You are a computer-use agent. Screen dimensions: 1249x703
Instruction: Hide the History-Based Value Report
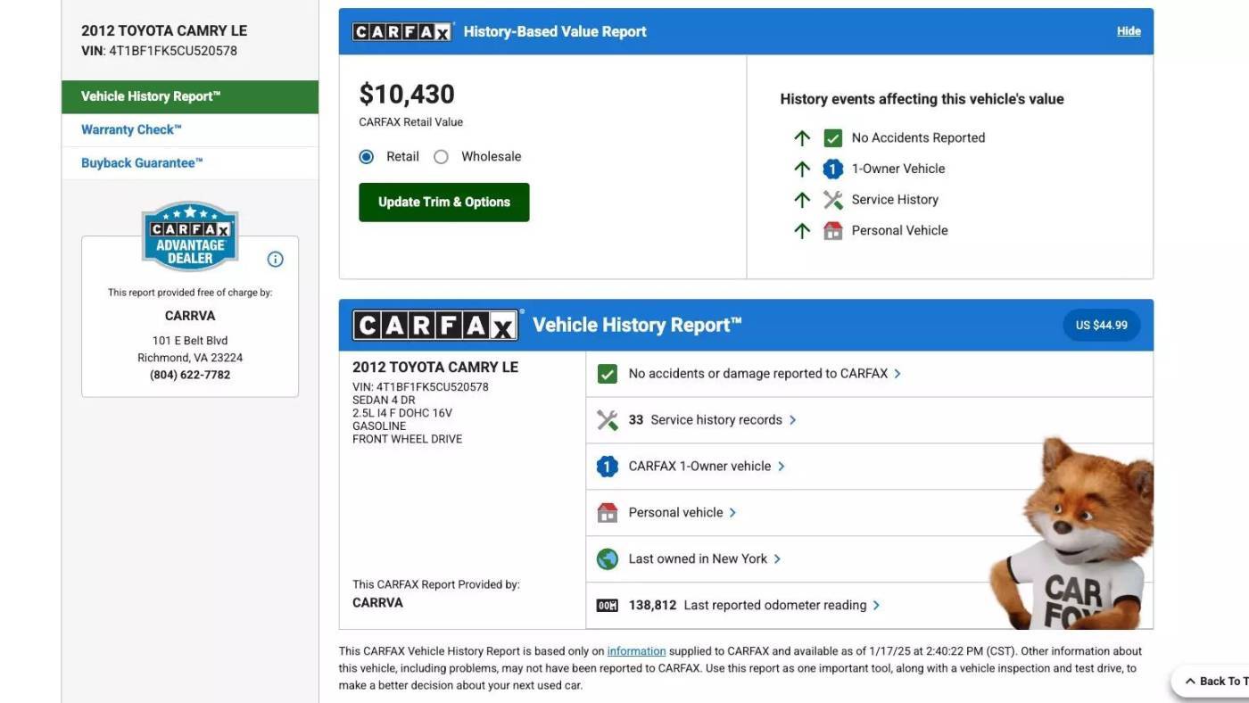coord(1129,31)
